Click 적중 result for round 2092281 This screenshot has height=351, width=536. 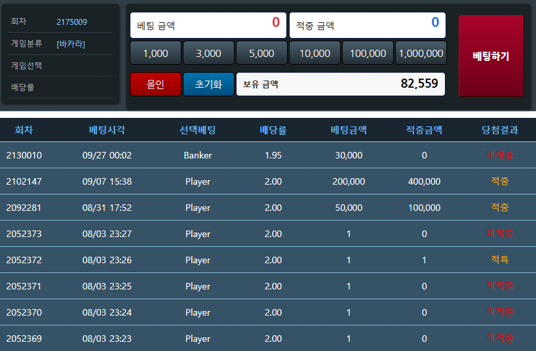(x=500, y=207)
